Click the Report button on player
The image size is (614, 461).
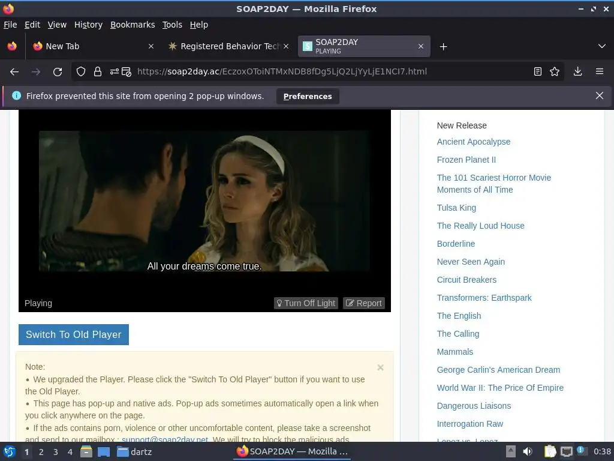pos(364,303)
